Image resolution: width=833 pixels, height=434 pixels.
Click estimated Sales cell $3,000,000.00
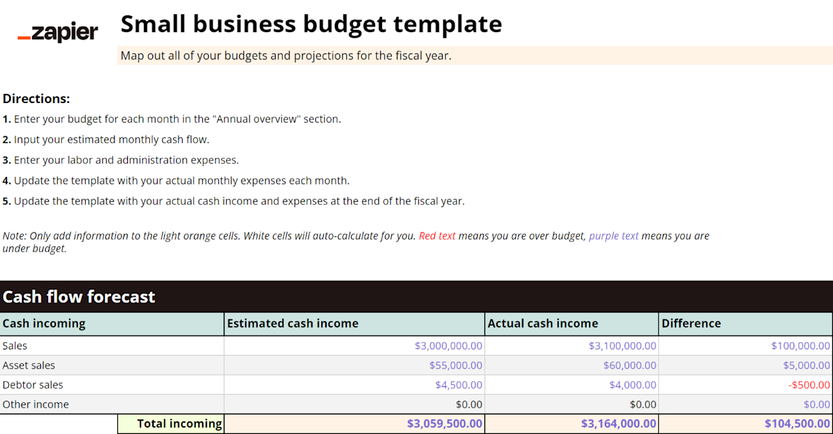(355, 346)
